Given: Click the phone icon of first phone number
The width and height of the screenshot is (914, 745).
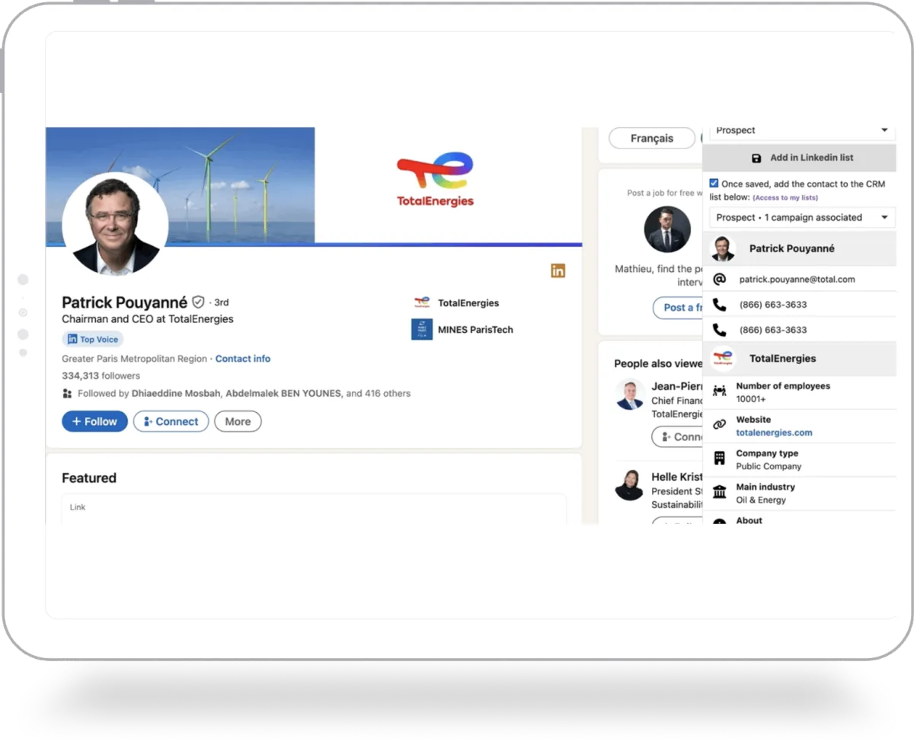Looking at the screenshot, I should [x=719, y=305].
